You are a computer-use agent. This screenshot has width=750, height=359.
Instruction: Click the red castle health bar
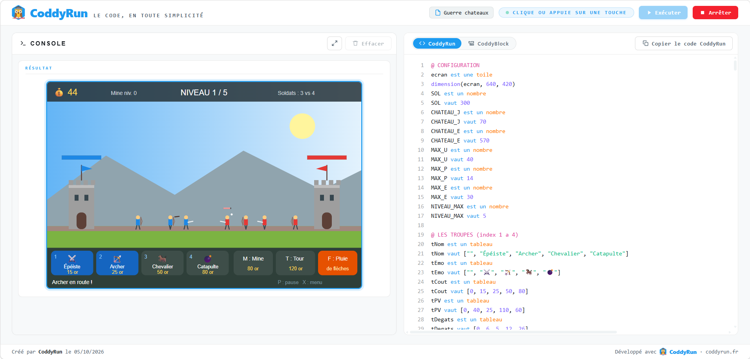tap(327, 157)
